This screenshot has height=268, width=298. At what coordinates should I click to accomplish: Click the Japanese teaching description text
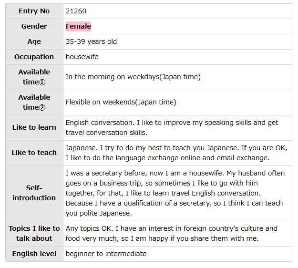click(174, 153)
